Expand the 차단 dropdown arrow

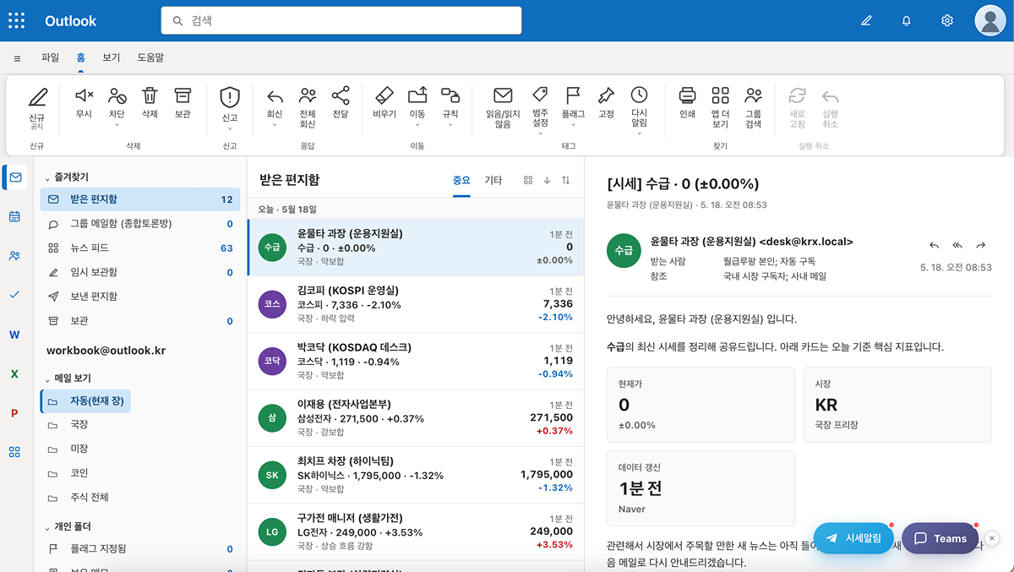pyautogui.click(x=117, y=125)
